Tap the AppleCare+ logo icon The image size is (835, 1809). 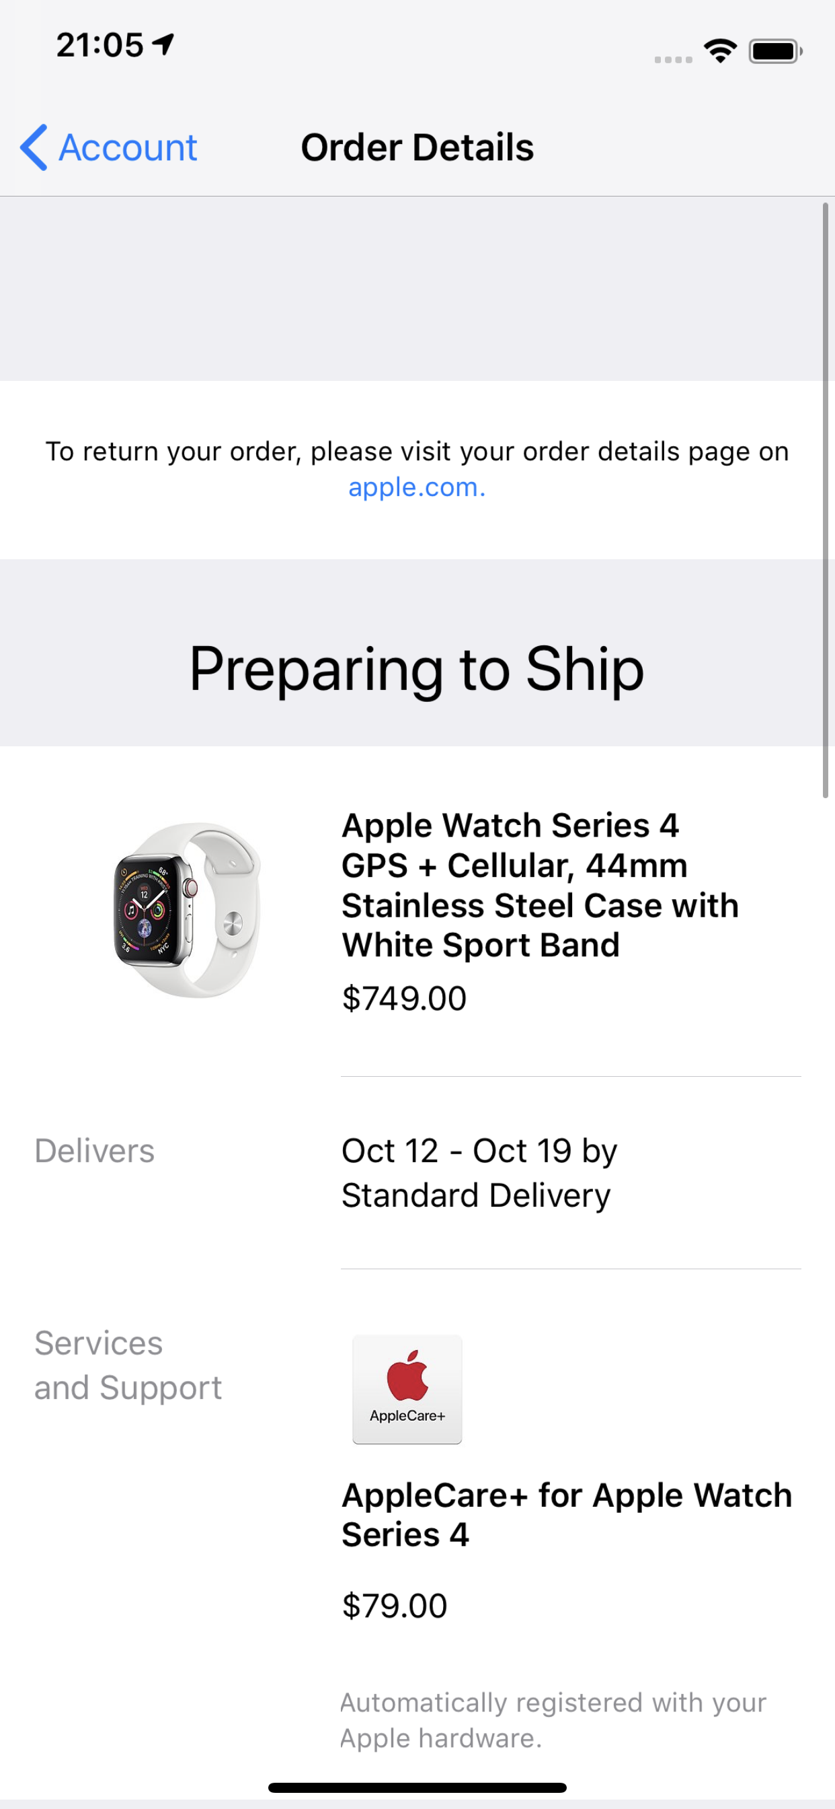pos(407,1389)
